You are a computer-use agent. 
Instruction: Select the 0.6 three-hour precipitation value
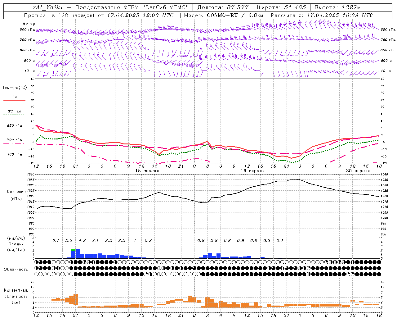pyautogui.click(x=254, y=240)
